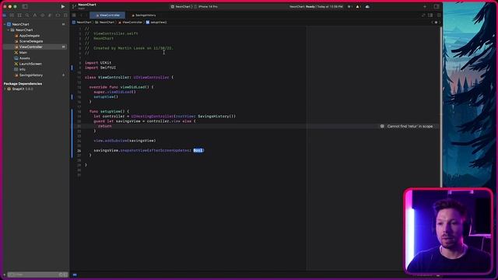Go back in editor history
Image resolution: width=498 pixels, height=280 pixels.
pyautogui.click(x=81, y=16)
